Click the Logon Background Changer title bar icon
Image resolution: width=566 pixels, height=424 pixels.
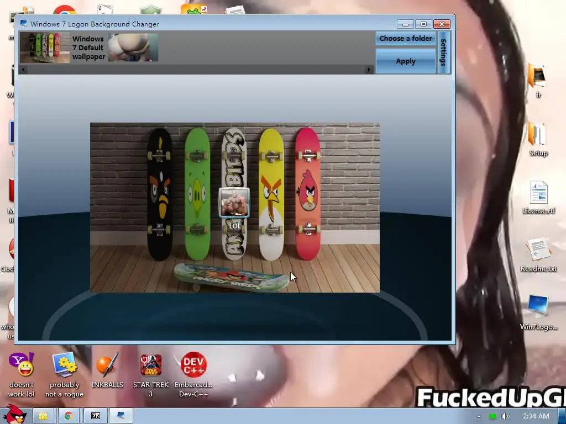tap(24, 24)
